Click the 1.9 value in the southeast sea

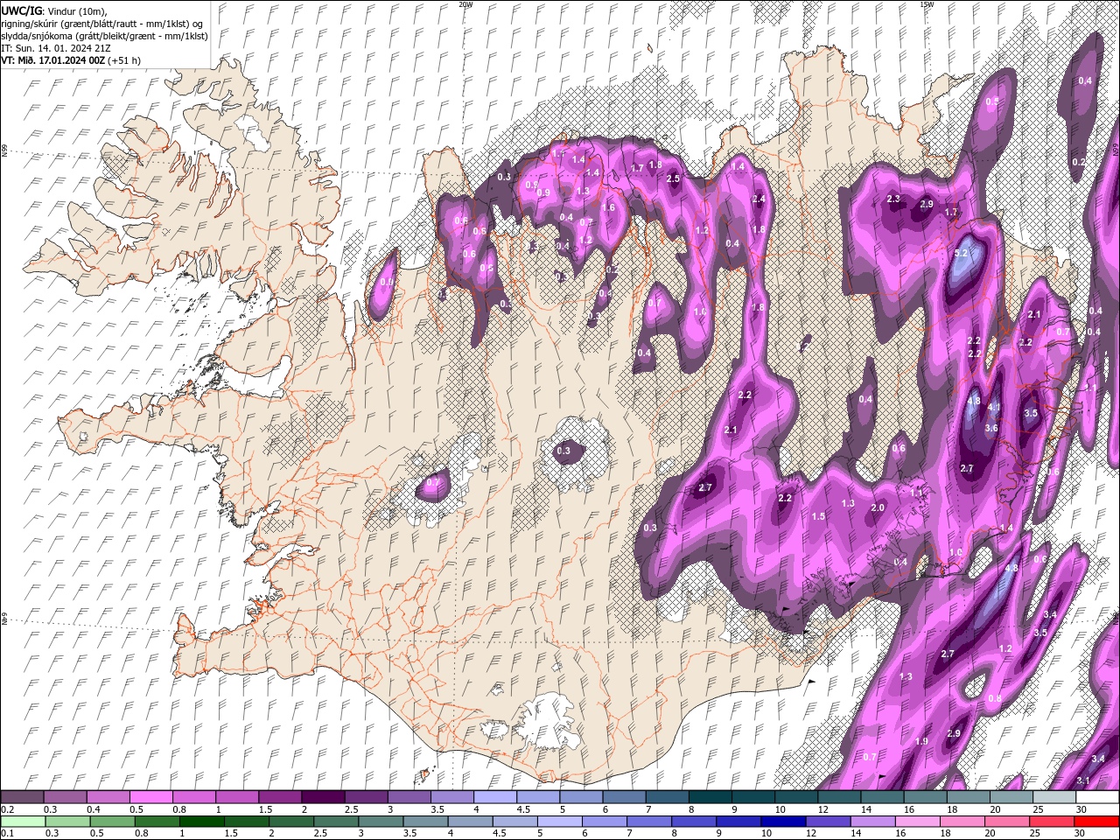pos(921,742)
